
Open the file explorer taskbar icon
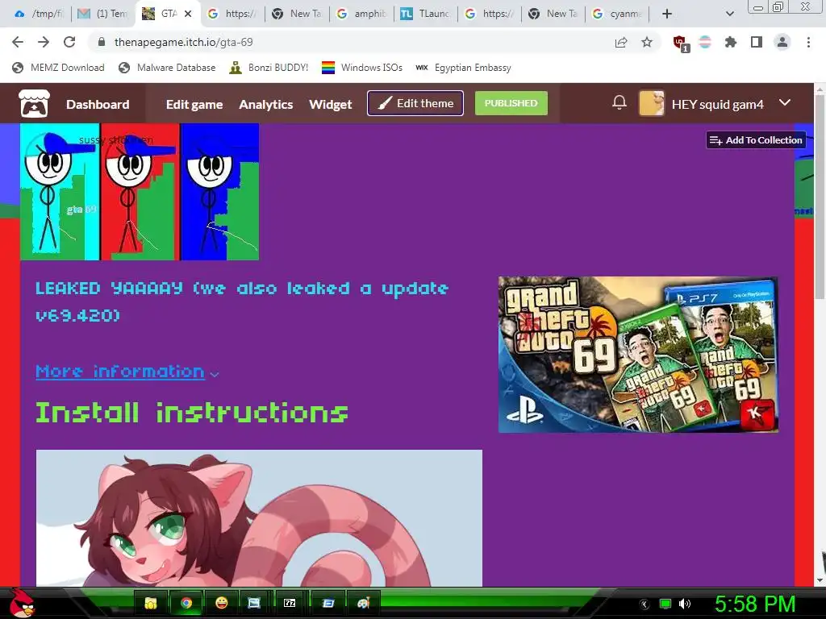[x=151, y=603]
